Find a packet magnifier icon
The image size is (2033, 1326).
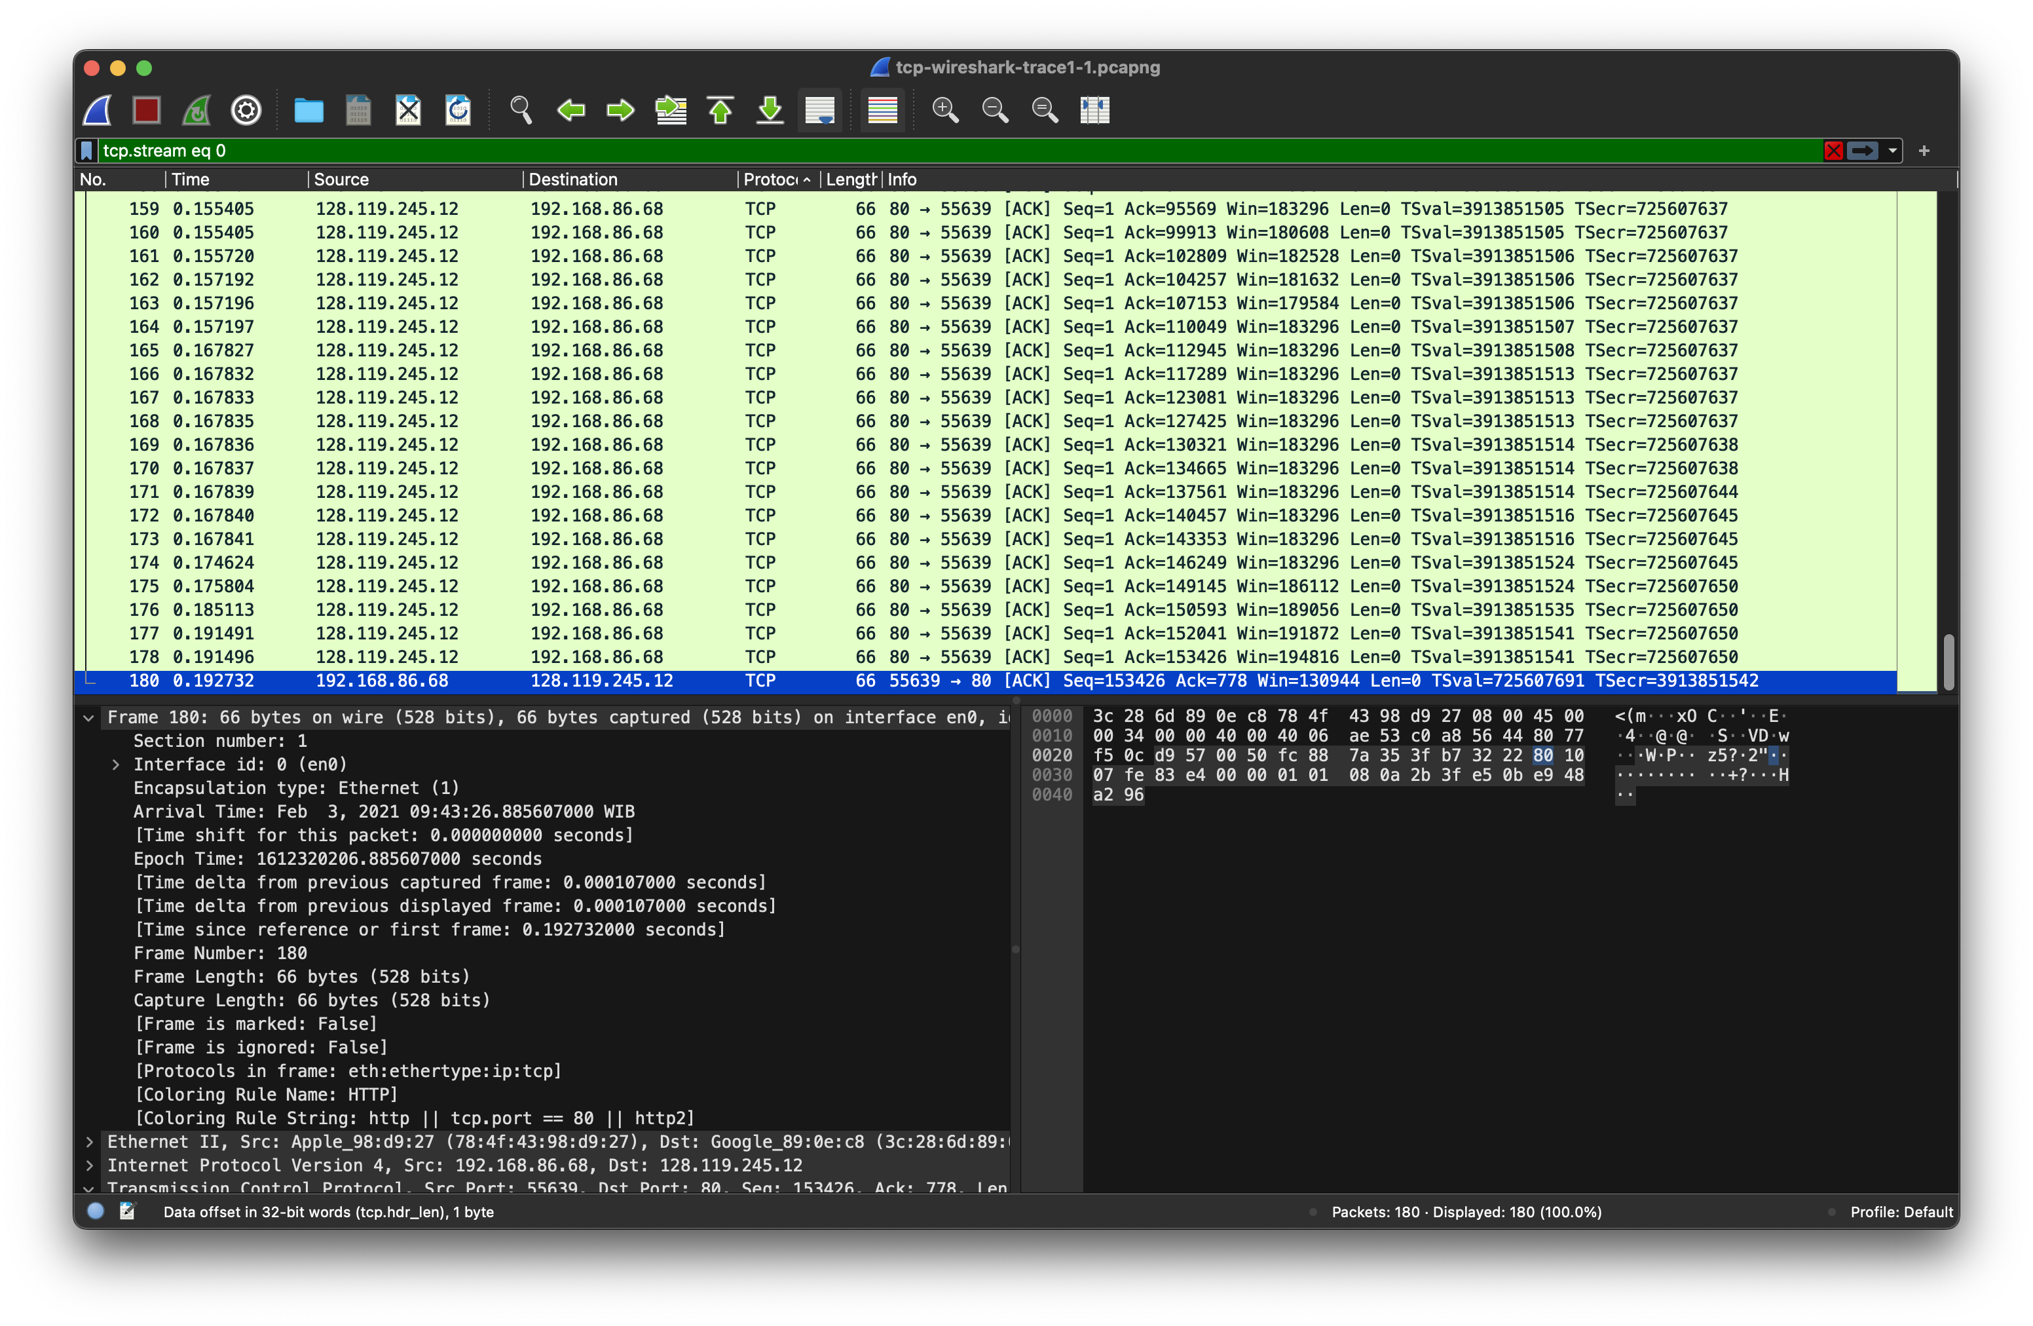click(x=521, y=110)
